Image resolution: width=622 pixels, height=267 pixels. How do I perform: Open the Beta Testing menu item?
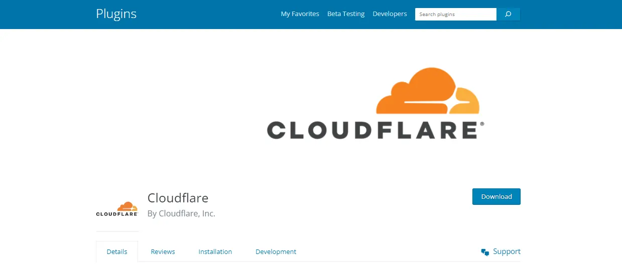coord(346,14)
